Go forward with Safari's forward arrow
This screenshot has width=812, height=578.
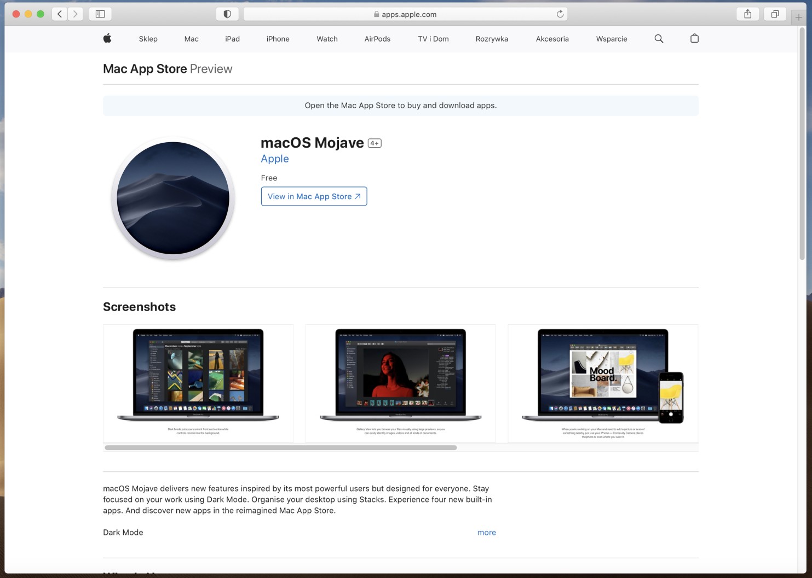[x=76, y=14]
